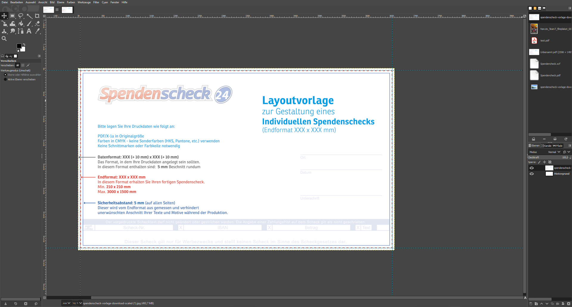The height and width of the screenshot is (307, 572).
Task: Toggle lock position and size
Action: click(x=545, y=162)
